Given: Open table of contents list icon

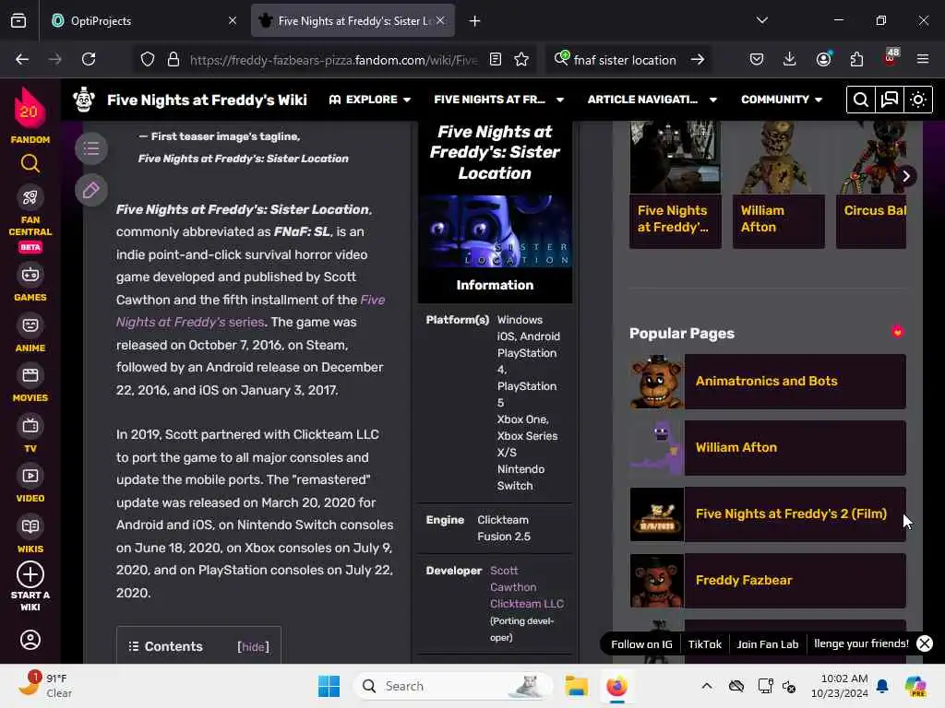Looking at the screenshot, I should [91, 148].
